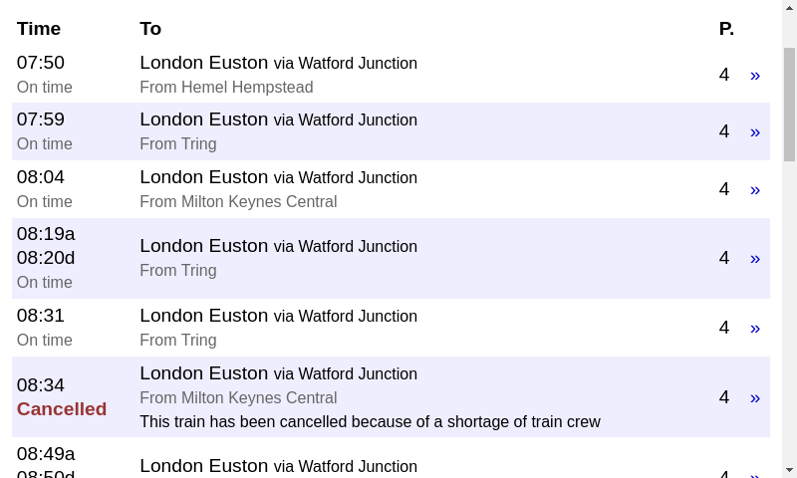Viewport: 797px width, 478px height.
Task: Select the 08:31 row From Tring text
Action: pos(178,340)
